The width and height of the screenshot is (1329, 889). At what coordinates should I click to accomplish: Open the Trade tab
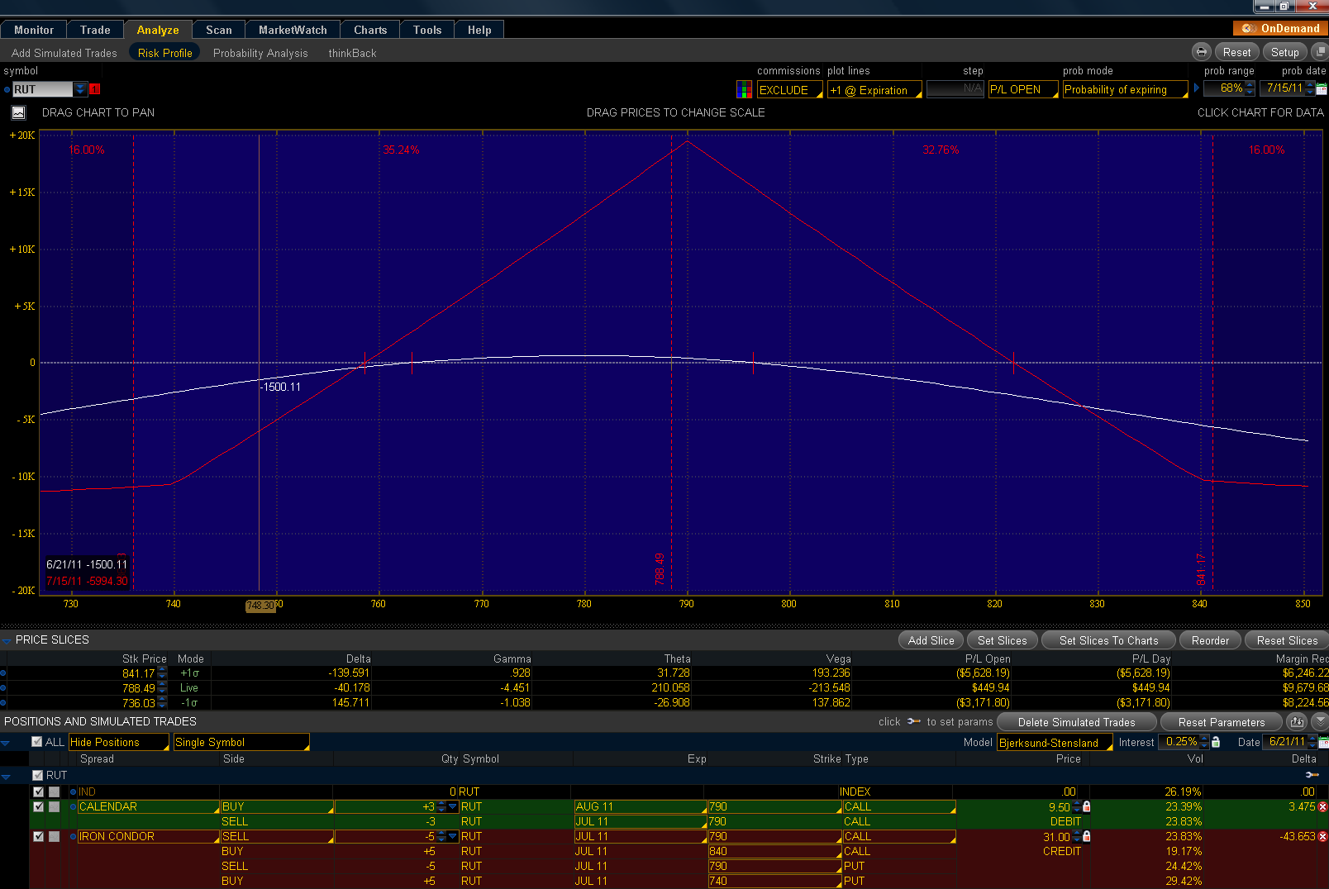95,30
